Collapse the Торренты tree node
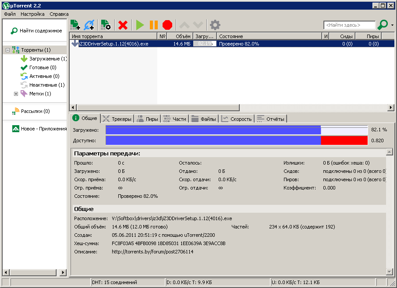397x288 pixels. click(7, 50)
